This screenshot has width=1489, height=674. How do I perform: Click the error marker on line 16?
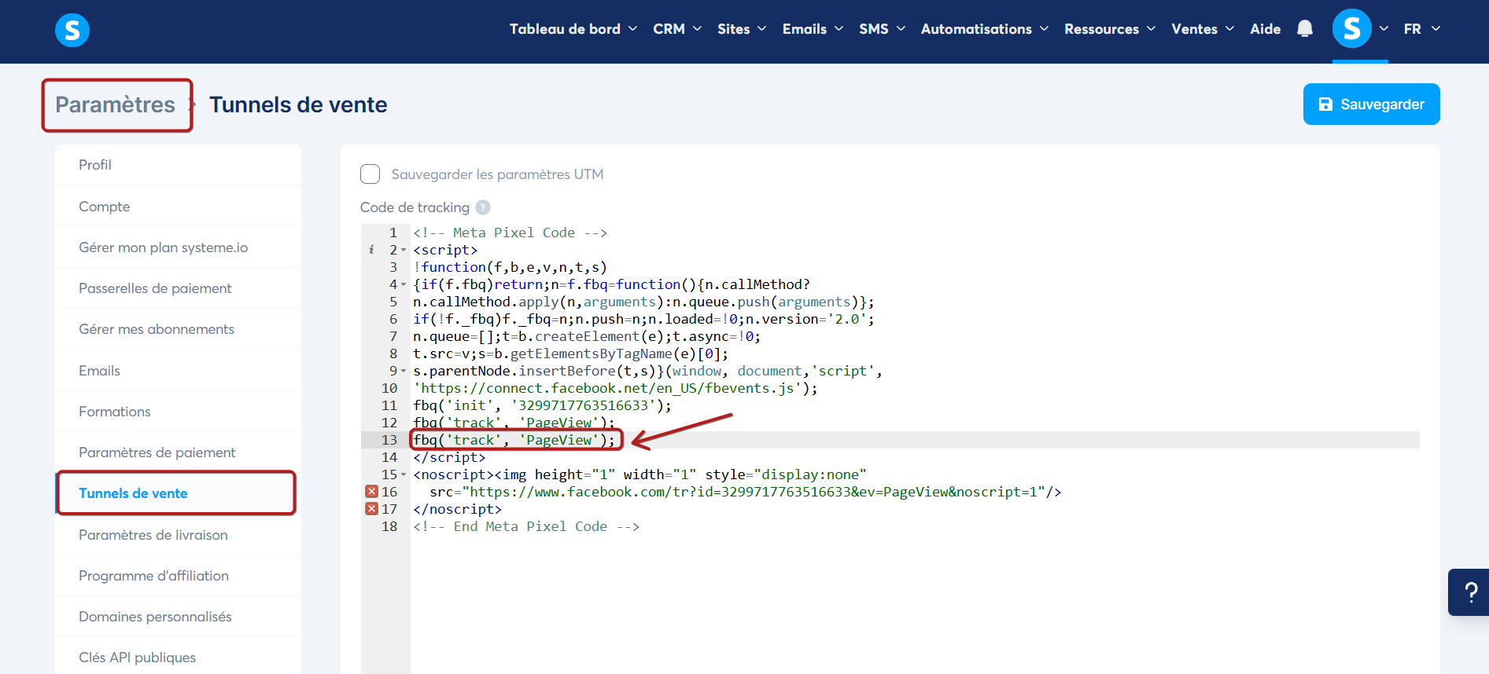[x=372, y=492]
